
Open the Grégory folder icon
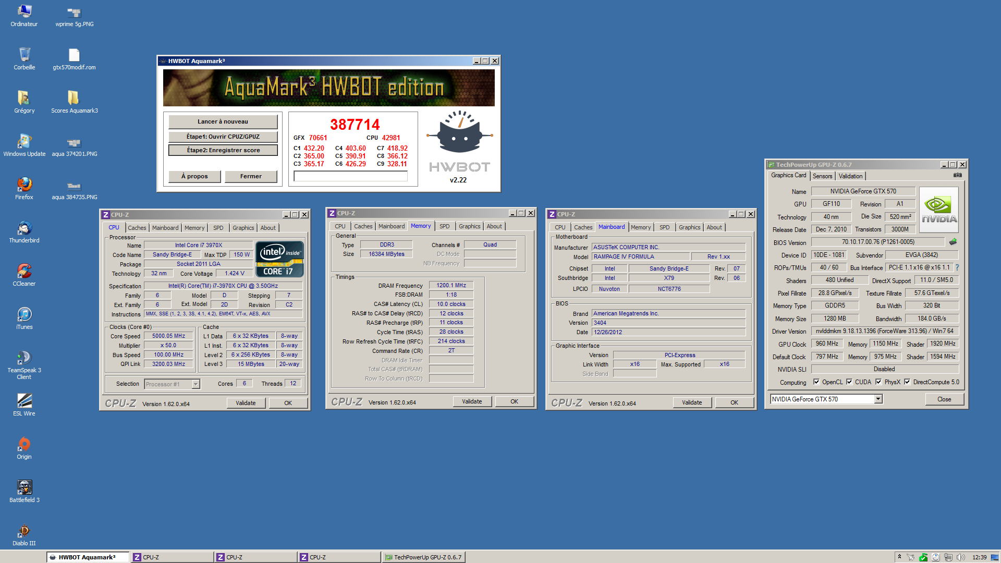pos(24,102)
